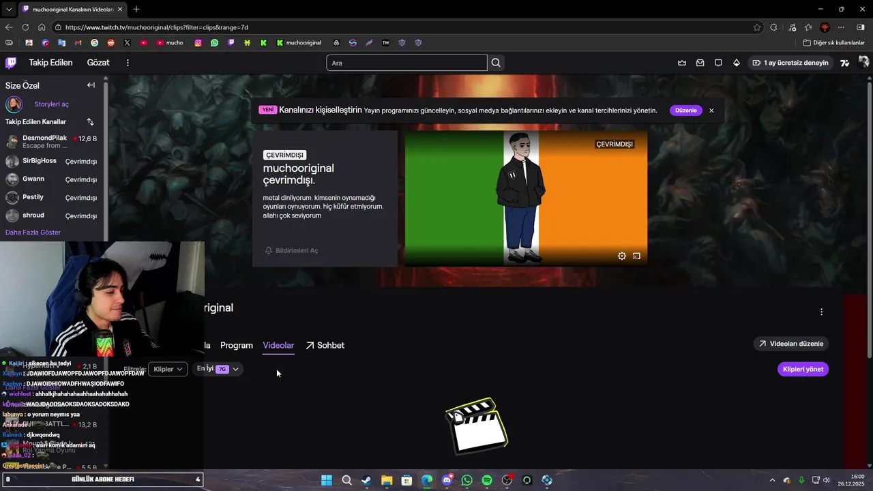Switch to the Program tab
Screen dimensions: 873x491
[237, 345]
